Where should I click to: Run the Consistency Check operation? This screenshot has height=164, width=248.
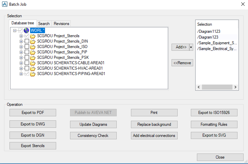click(x=93, y=136)
